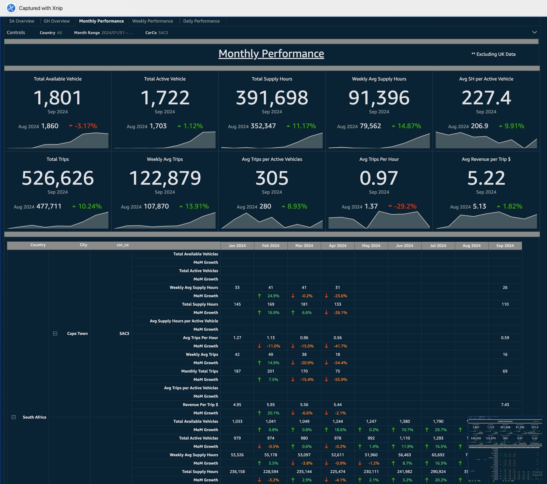Image resolution: width=547 pixels, height=484 pixels.
Task: Click the green up arrow next to 20.1%
Action: tap(259, 413)
